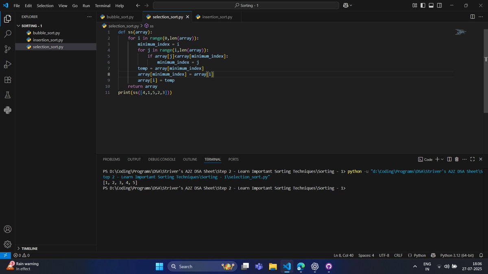Open the new terminal launch profile dropdown
The width and height of the screenshot is (488, 274).
click(x=442, y=160)
